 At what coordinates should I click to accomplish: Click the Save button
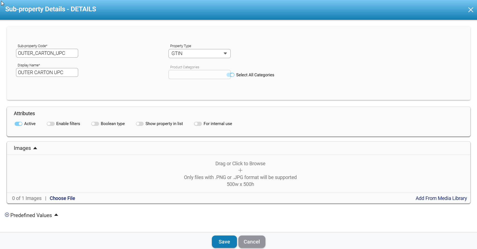point(224,242)
